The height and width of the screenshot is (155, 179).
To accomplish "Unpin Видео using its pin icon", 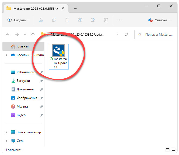I will point(41,115).
